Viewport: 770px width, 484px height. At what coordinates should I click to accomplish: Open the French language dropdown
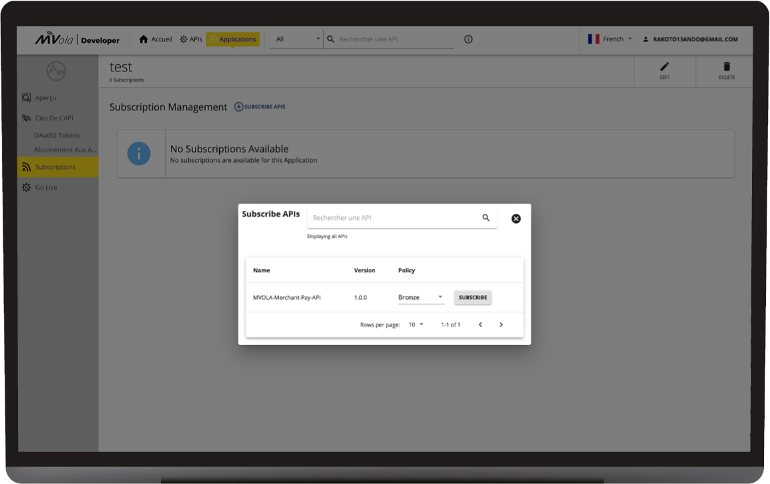coord(610,39)
